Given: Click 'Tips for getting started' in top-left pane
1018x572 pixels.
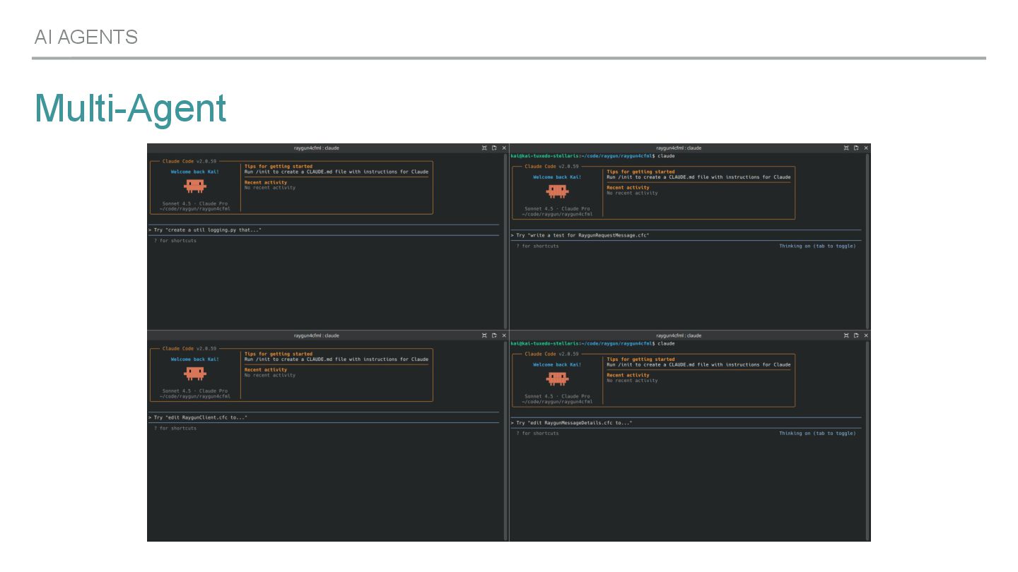Looking at the screenshot, I should [279, 167].
